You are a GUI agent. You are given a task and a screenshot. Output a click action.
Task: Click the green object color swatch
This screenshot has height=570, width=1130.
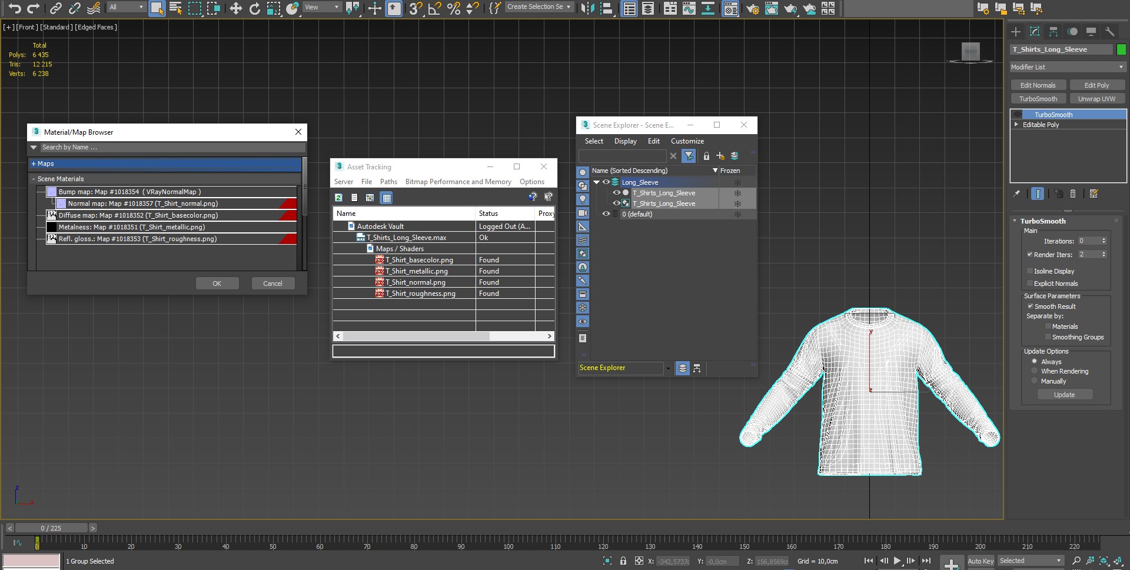[x=1122, y=49]
